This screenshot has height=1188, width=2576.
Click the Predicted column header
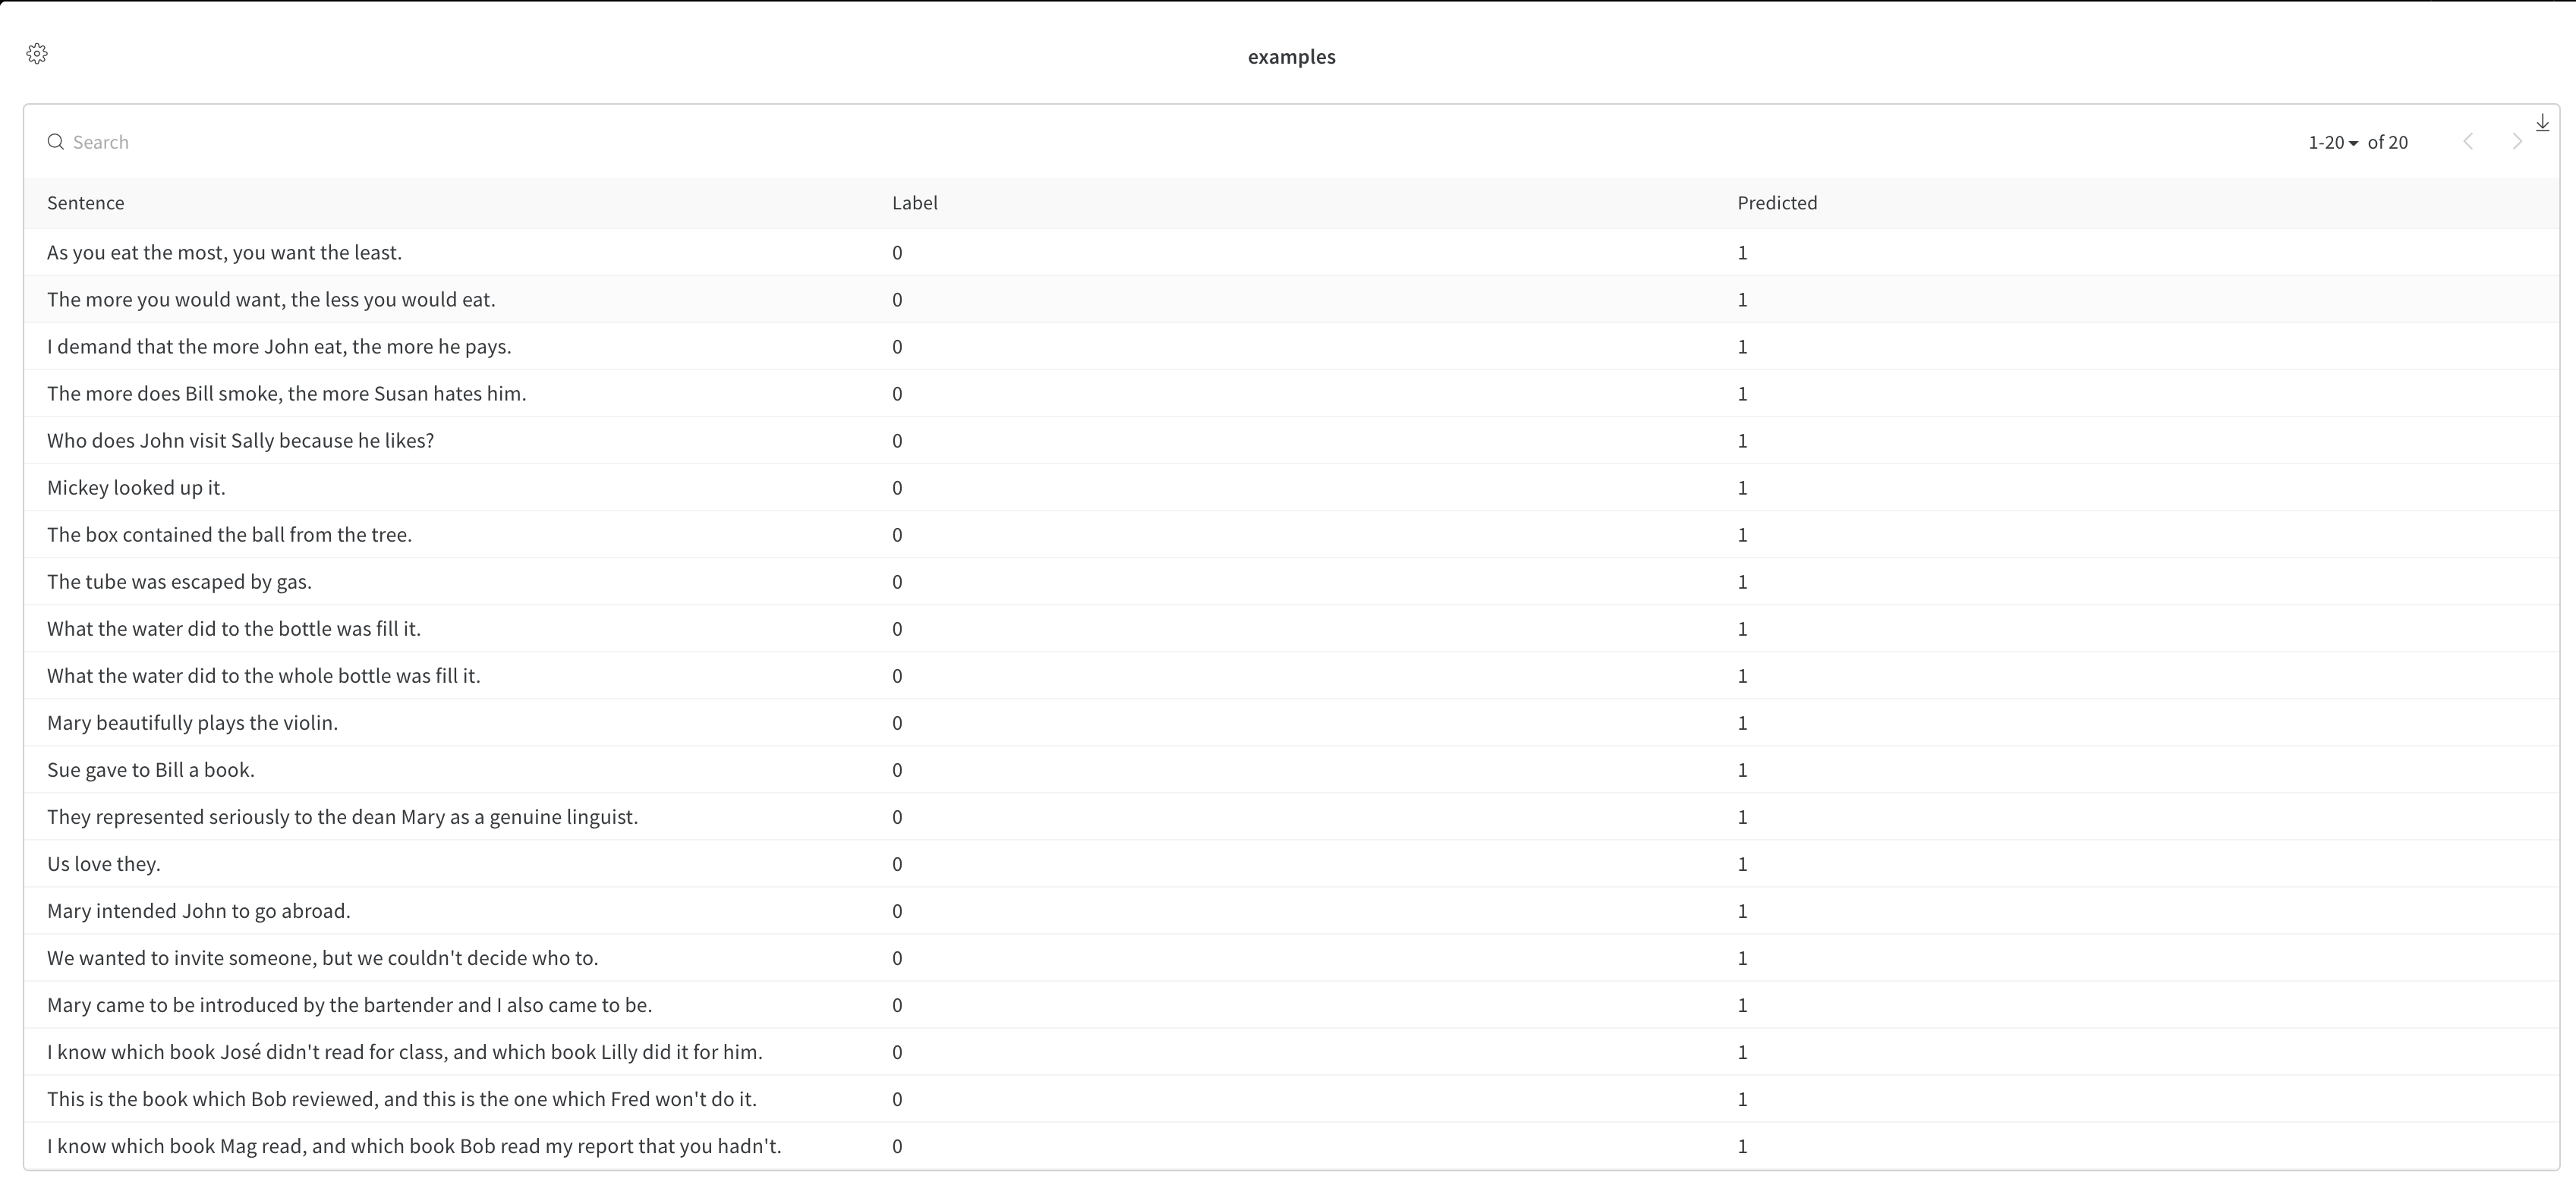pos(1776,203)
